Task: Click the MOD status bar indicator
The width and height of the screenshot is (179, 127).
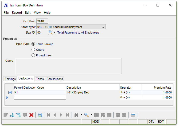Action: click(96, 122)
